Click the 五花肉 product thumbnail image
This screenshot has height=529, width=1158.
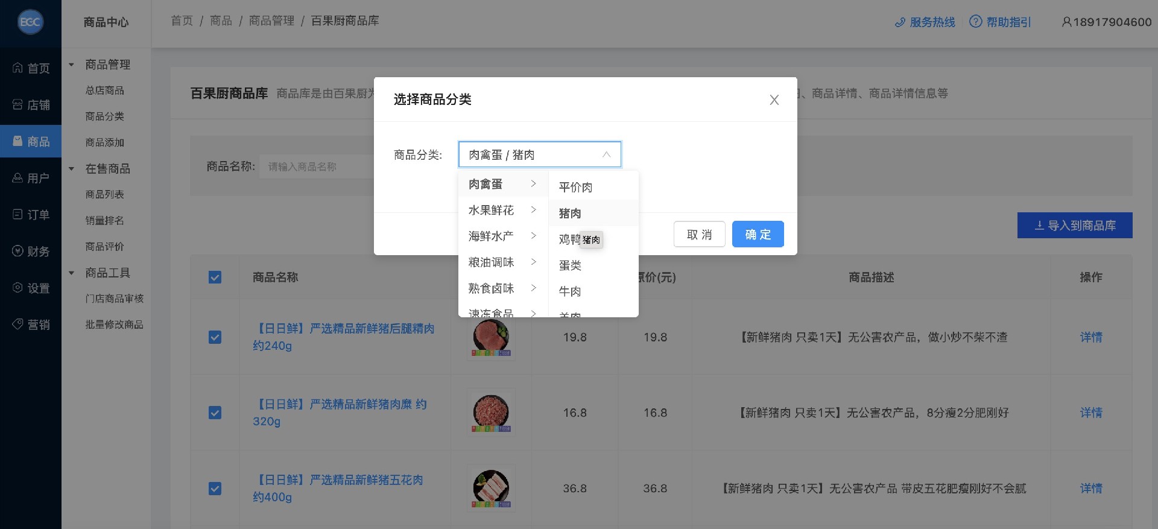[491, 488]
